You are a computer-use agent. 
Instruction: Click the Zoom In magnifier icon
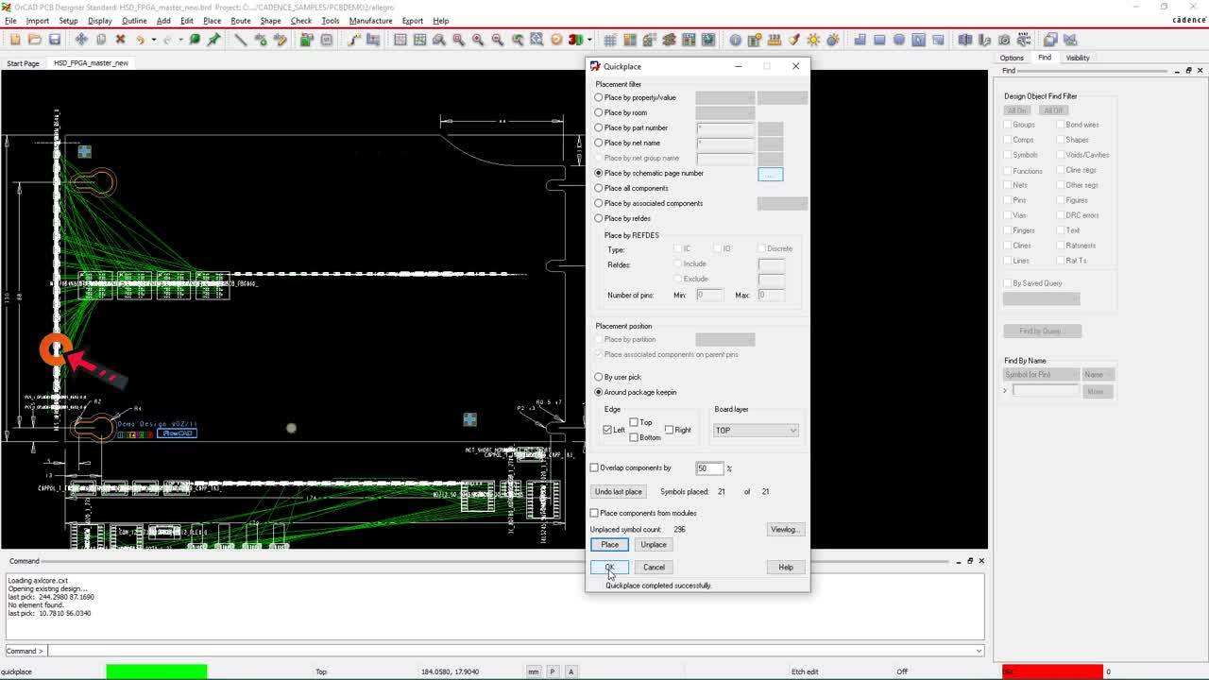tap(478, 40)
